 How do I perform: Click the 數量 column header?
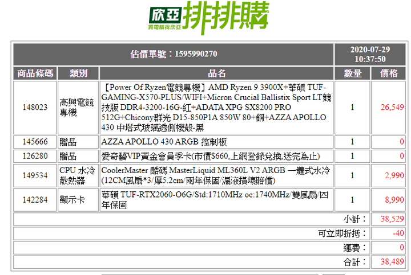tap(352, 73)
